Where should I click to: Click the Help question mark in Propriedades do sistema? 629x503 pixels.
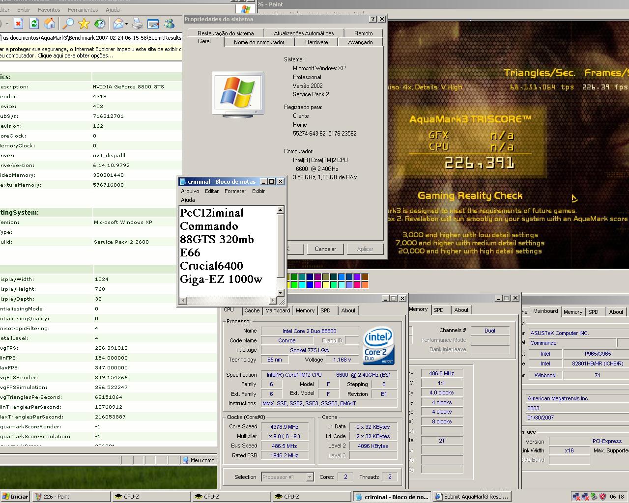(x=373, y=19)
